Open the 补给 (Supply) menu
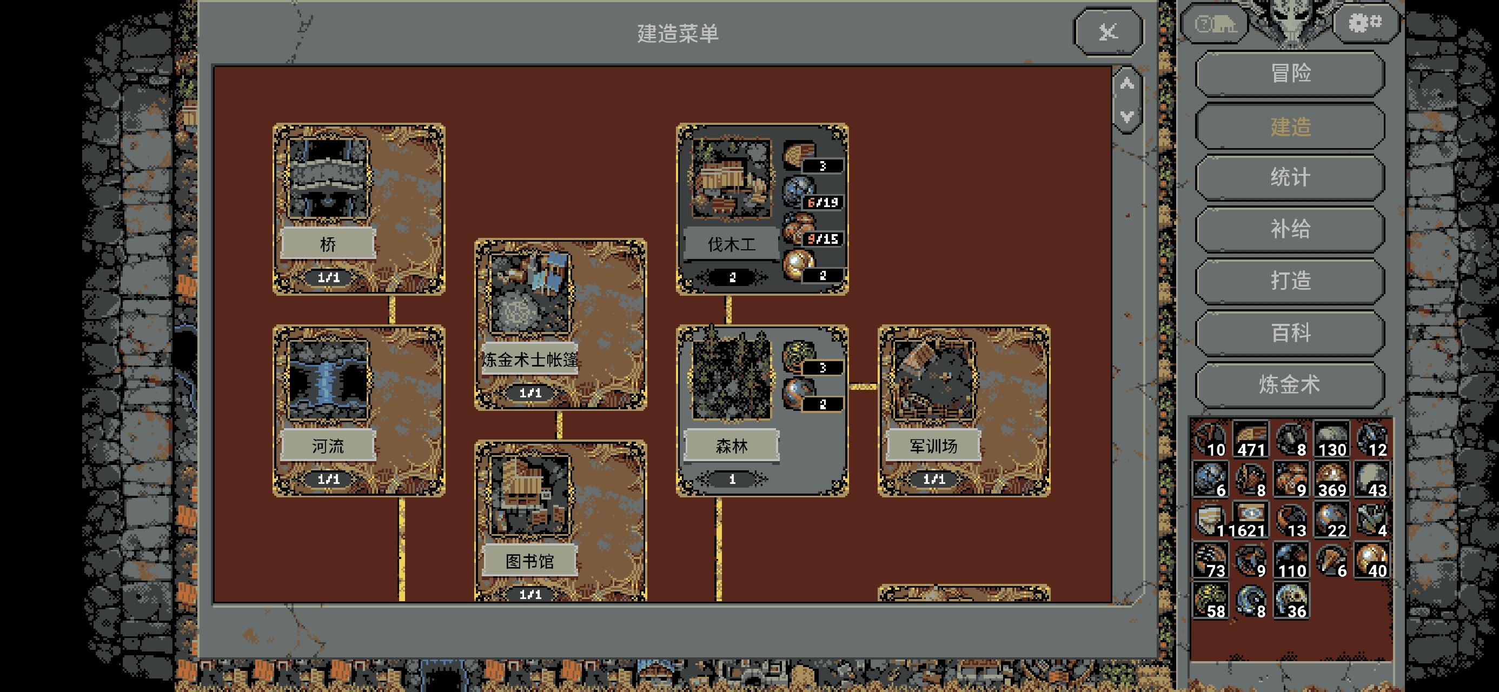 1290,229
